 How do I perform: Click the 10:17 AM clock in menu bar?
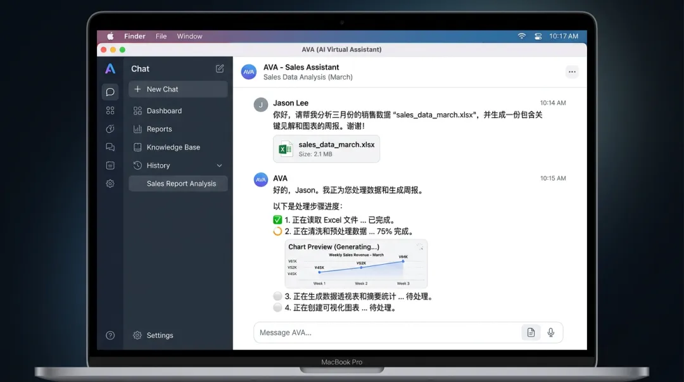(x=564, y=36)
